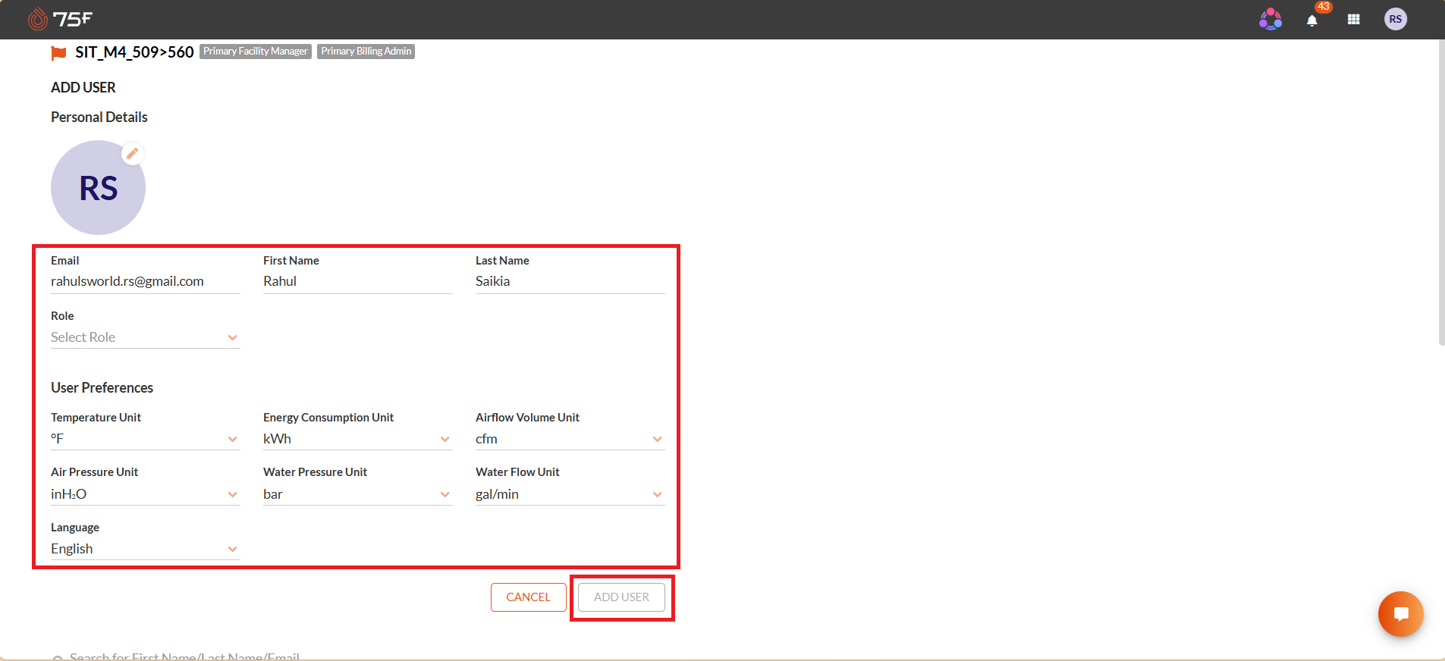Click into the Email input field

(145, 281)
